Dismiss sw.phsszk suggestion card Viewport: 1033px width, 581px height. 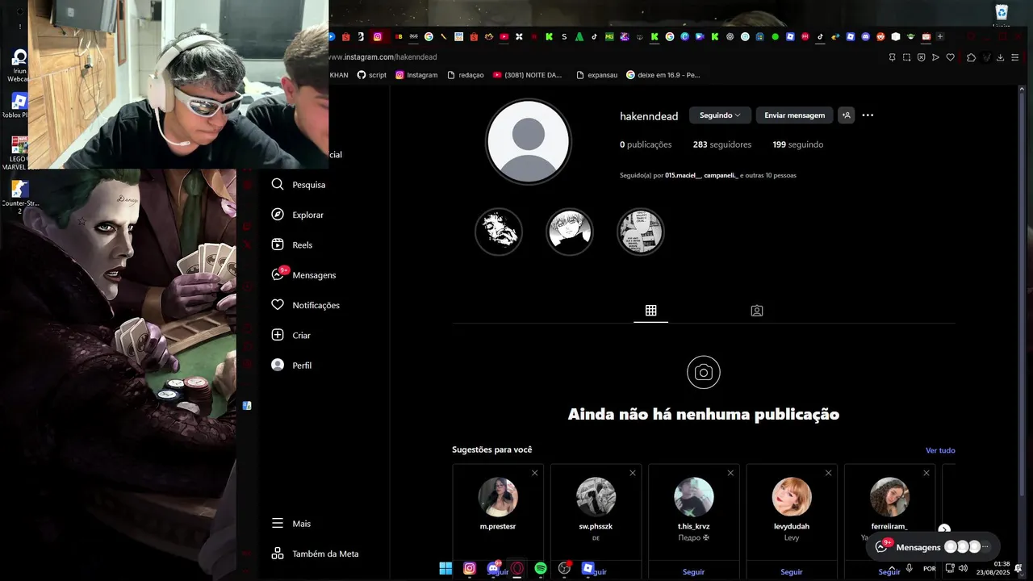tap(633, 473)
